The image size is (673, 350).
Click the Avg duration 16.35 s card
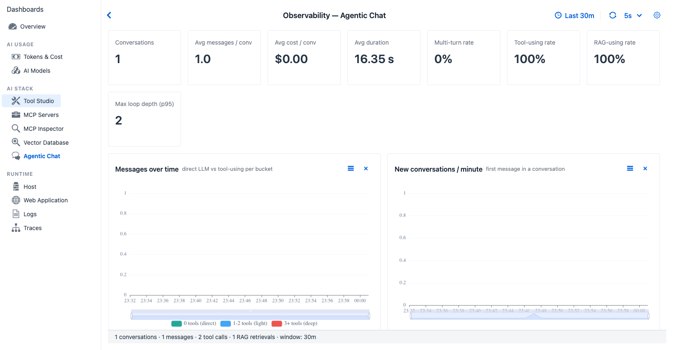(384, 58)
